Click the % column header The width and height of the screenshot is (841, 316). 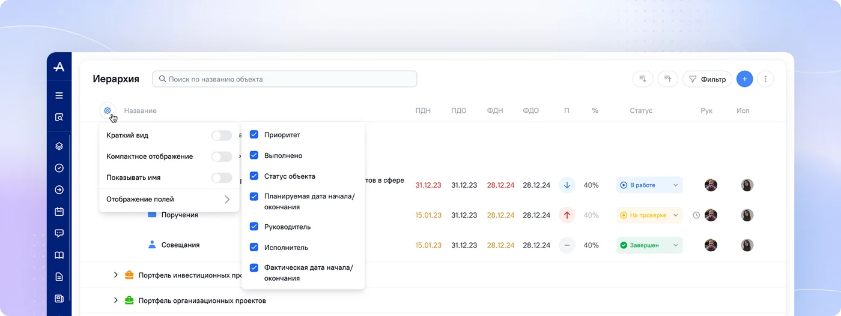[595, 111]
